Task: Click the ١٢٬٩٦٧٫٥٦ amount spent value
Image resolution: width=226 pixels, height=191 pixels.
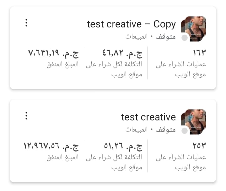Action: tap(51, 146)
